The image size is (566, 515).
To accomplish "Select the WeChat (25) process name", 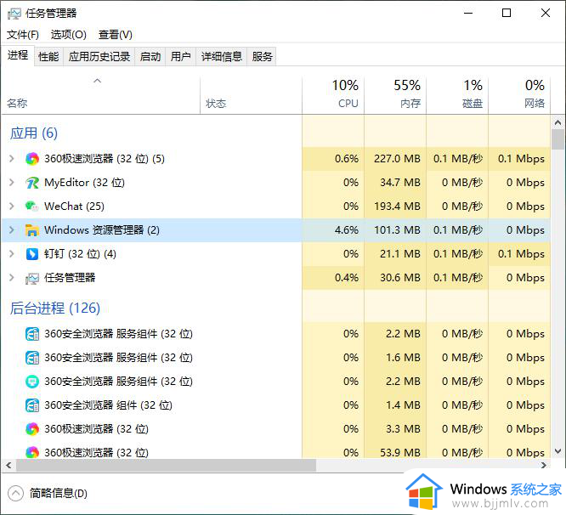I will 74,207.
